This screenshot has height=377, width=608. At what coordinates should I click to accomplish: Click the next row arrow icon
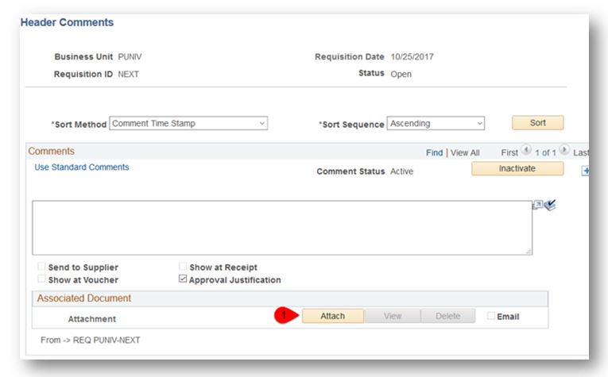(566, 151)
